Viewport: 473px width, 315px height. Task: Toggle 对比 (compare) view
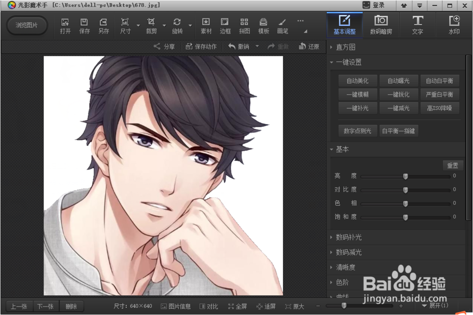click(x=209, y=306)
